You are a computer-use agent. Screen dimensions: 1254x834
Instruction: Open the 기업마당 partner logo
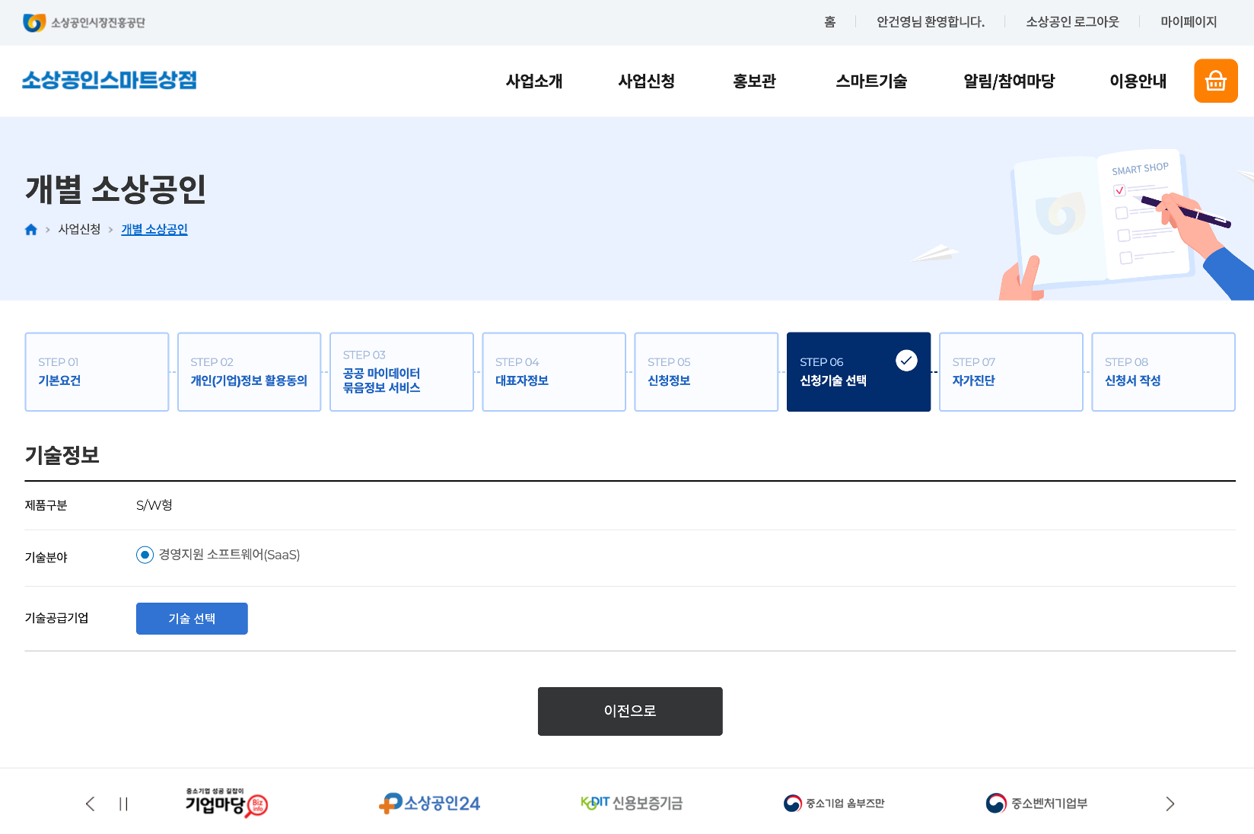point(226,804)
